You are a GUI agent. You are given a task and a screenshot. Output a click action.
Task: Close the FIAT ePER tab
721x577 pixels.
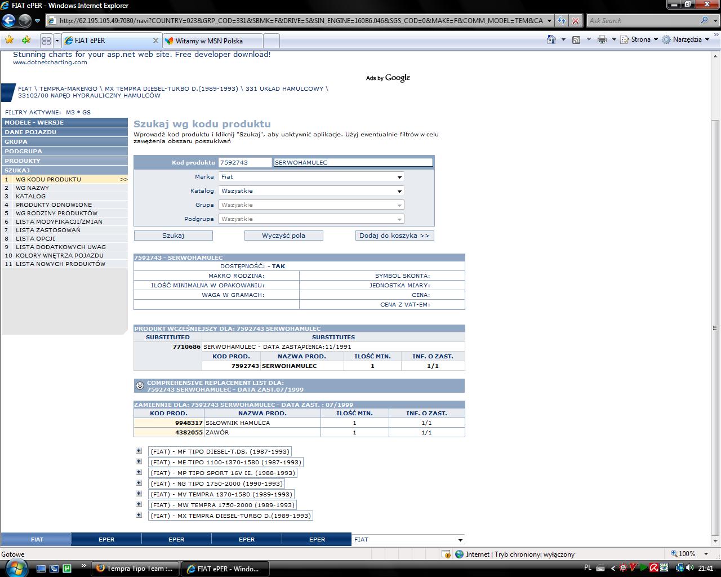156,41
